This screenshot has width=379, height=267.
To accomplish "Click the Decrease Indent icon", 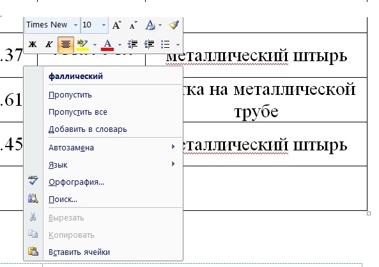I will (132, 45).
